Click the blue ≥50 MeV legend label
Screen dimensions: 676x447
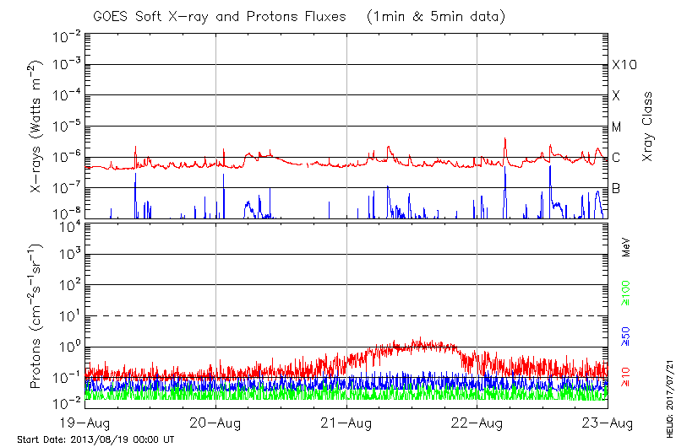626,337
